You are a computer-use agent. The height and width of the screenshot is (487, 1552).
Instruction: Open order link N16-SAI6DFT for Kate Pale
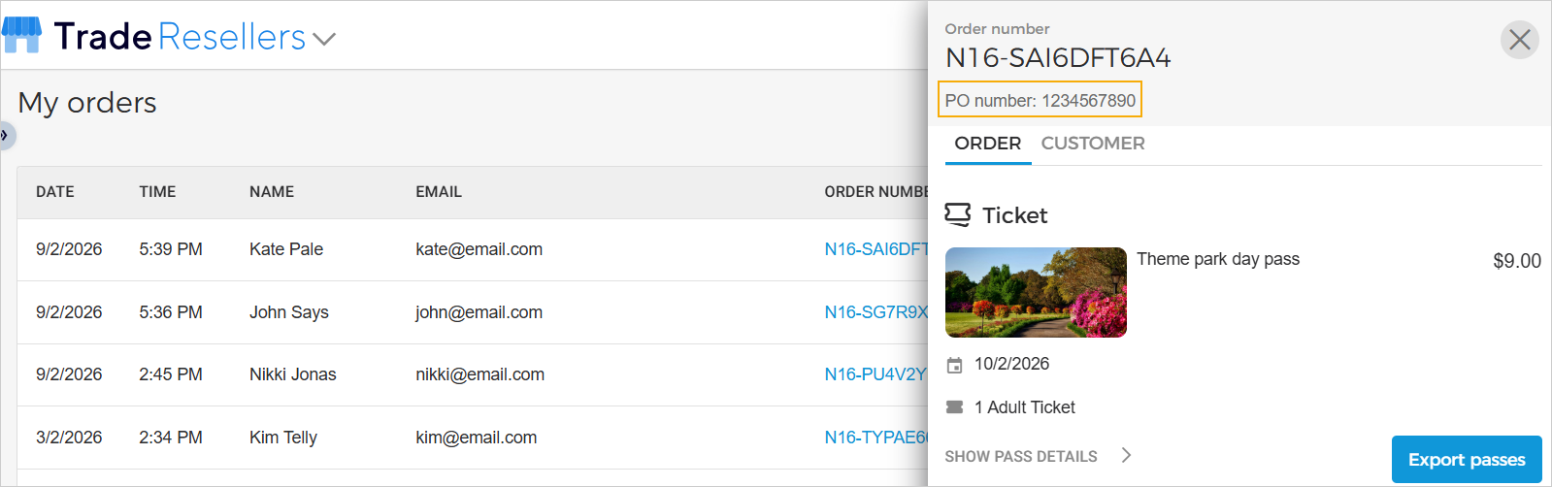click(875, 249)
